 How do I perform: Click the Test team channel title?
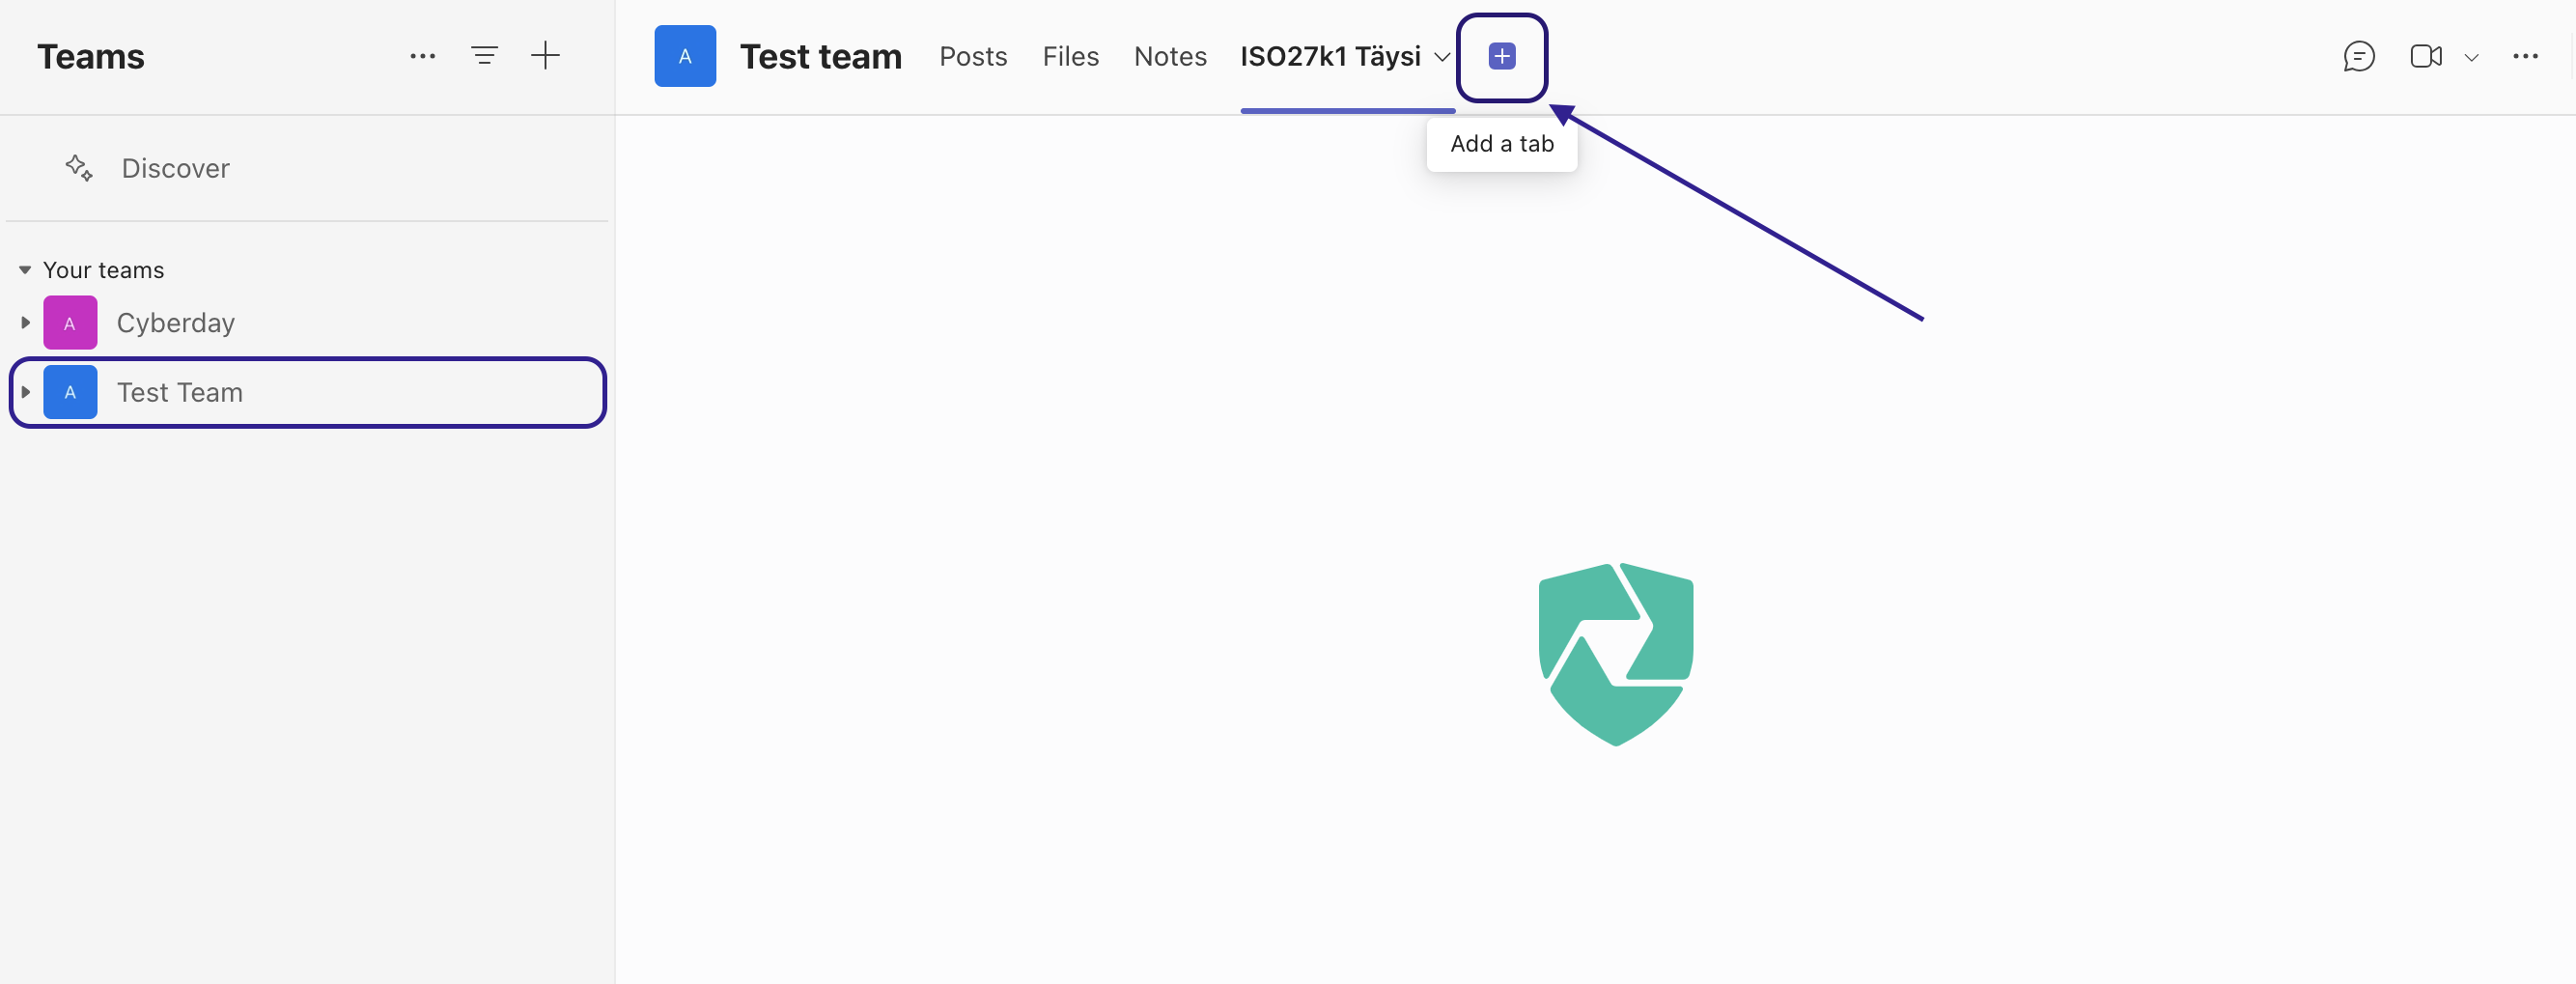point(820,57)
